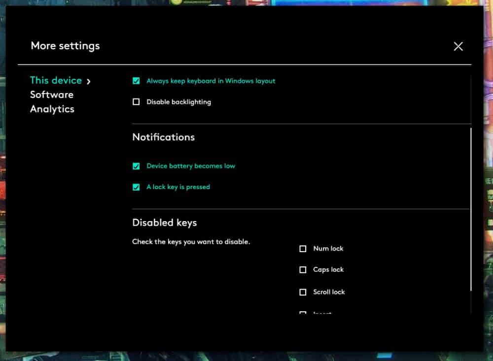This screenshot has width=493, height=361.
Task: Uncheck Device battery becomes low notification
Action: pos(136,166)
